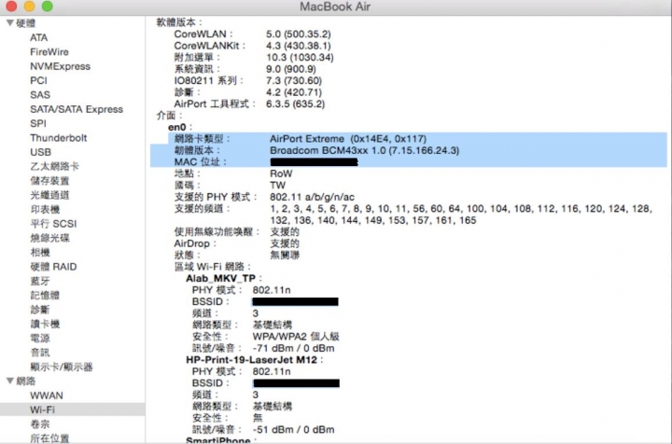Select 儲存裝置 in the sidebar
The width and height of the screenshot is (672, 444).
tap(49, 181)
